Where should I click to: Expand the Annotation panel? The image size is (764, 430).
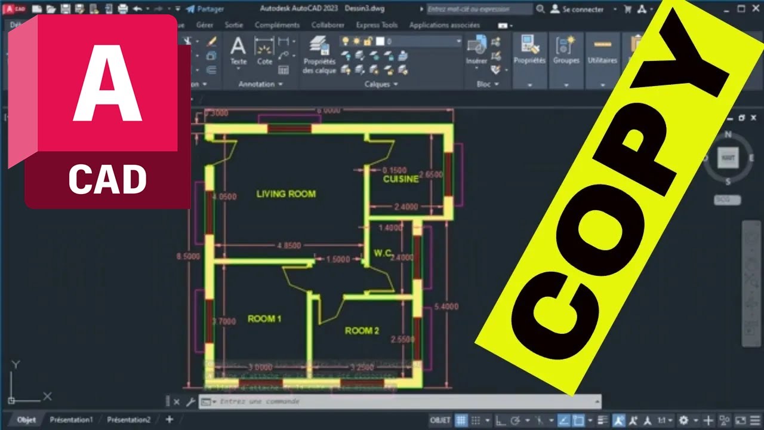tap(261, 84)
